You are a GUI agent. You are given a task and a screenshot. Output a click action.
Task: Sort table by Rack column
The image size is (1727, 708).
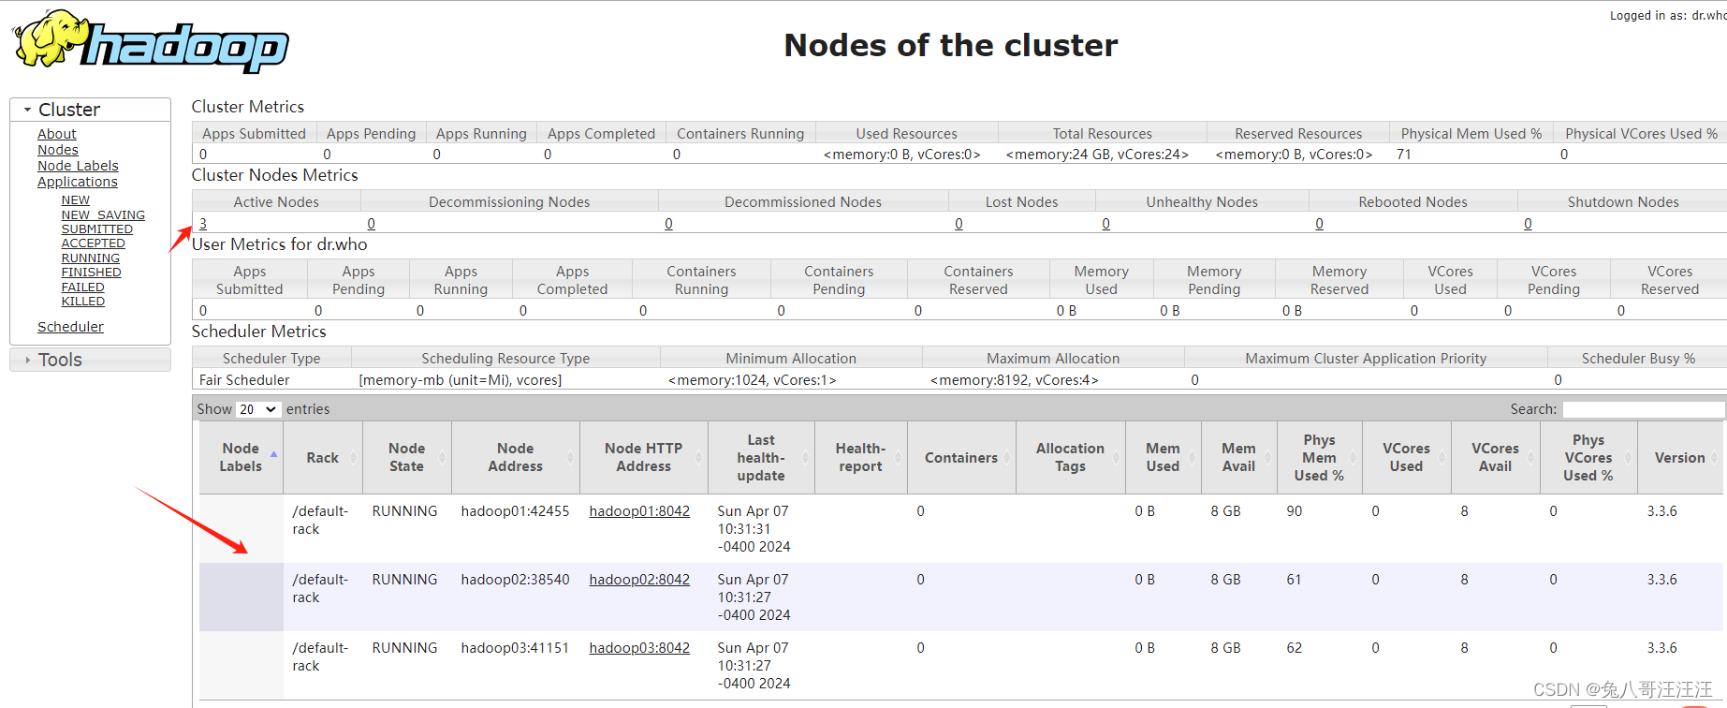point(323,457)
